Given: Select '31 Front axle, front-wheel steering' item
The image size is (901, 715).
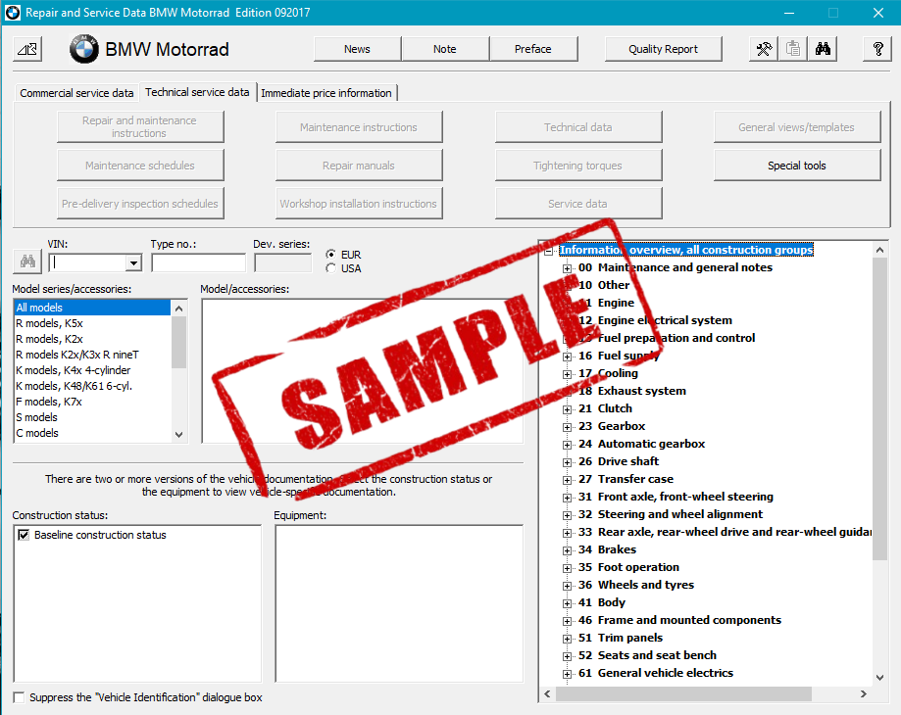Looking at the screenshot, I should click(x=676, y=497).
